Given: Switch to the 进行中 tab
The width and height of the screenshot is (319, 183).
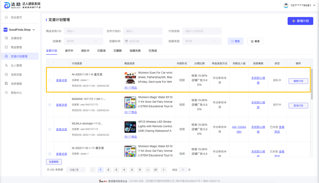Looking at the screenshot, I should tap(69, 51).
